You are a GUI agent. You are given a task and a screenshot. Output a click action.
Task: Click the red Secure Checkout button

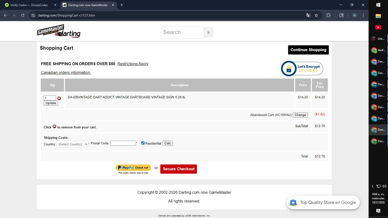tap(178, 169)
